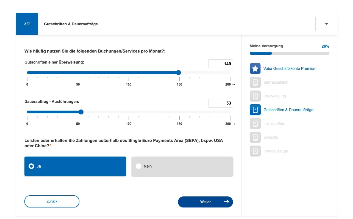Click the Dauerauftrag Ausführungen slider handle

pos(81,112)
